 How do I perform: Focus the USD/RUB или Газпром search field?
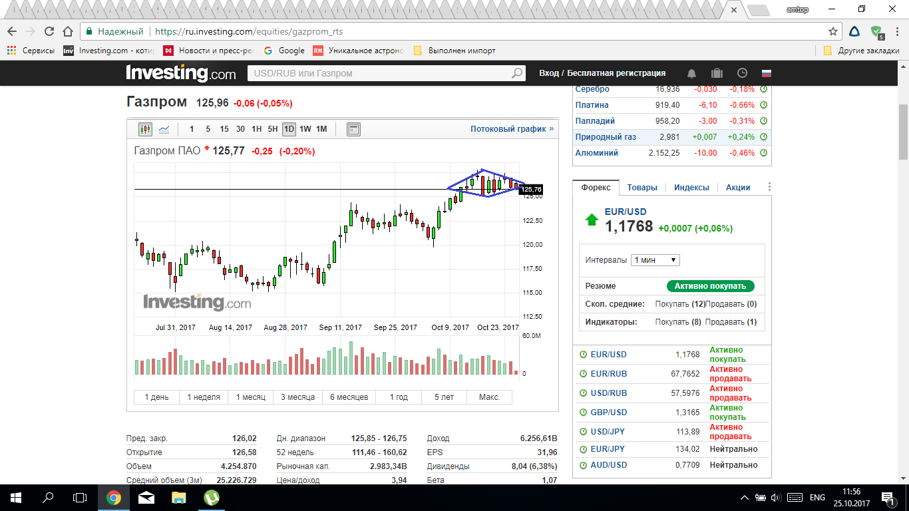click(379, 73)
